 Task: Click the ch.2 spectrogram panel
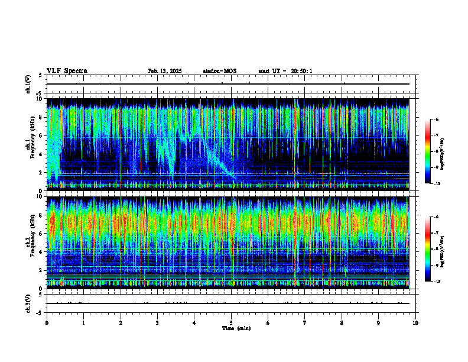coord(227,243)
